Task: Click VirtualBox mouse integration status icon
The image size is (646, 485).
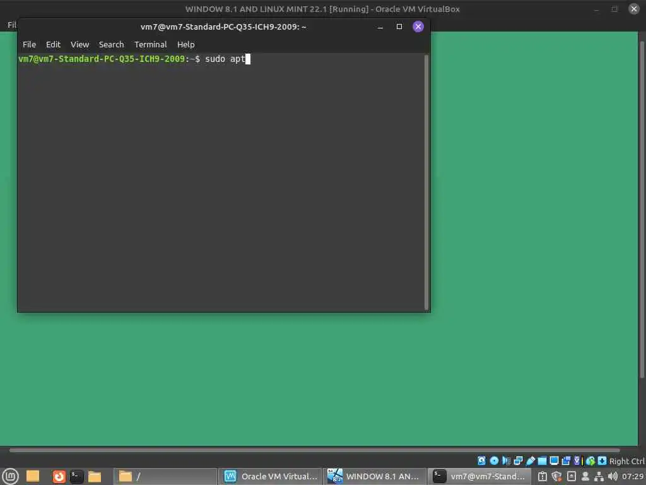Action: click(590, 460)
